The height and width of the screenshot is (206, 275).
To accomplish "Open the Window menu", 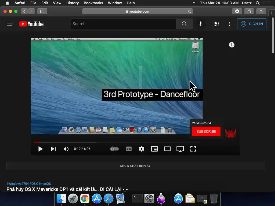I will [x=115, y=3].
